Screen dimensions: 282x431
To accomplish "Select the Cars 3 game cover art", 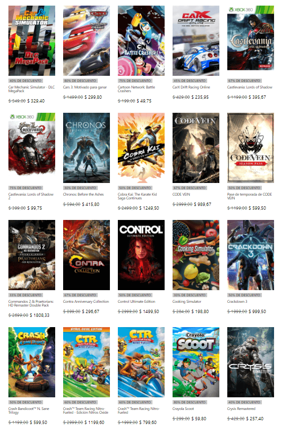I will (x=87, y=41).
